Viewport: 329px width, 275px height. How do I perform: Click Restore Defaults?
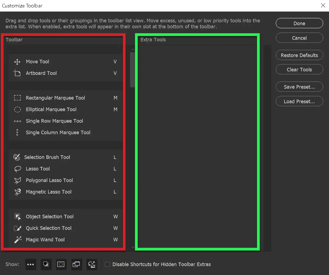(x=299, y=55)
